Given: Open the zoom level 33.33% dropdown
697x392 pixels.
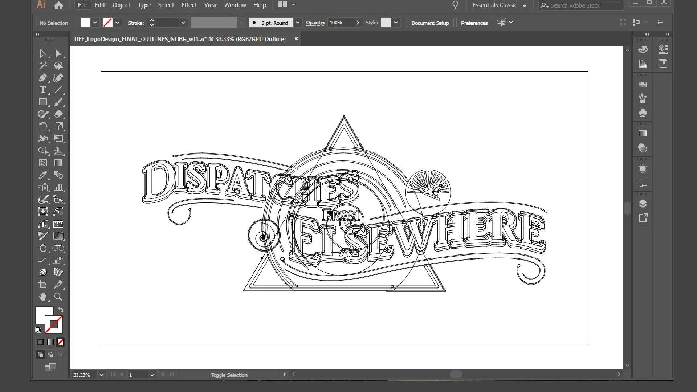Looking at the screenshot, I should point(101,375).
